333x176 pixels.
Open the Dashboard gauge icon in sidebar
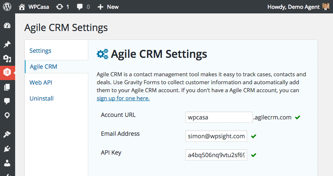[7, 26]
